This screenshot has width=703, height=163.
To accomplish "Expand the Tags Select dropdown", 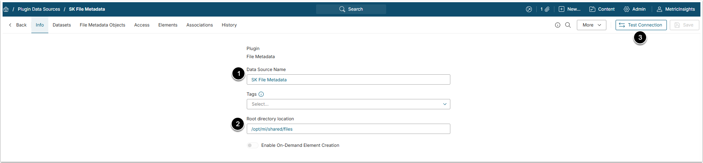I will (348, 104).
